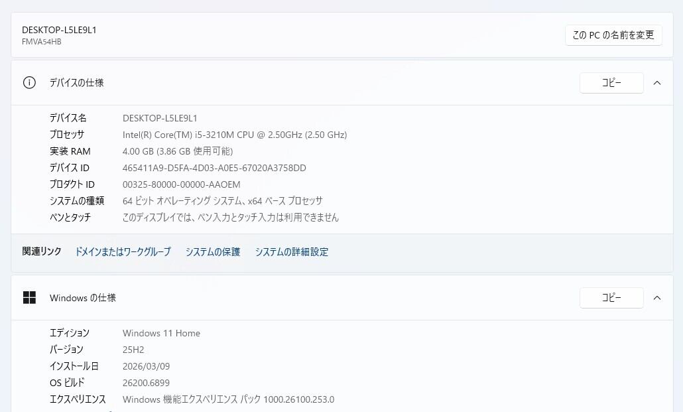Image resolution: width=683 pixels, height=412 pixels.
Task: Select the 64 ビット オペレーティング システム value
Action: pyautogui.click(x=223, y=201)
